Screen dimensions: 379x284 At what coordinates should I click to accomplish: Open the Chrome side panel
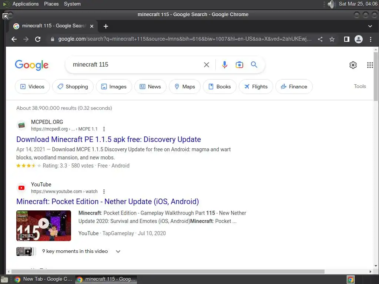point(346,39)
